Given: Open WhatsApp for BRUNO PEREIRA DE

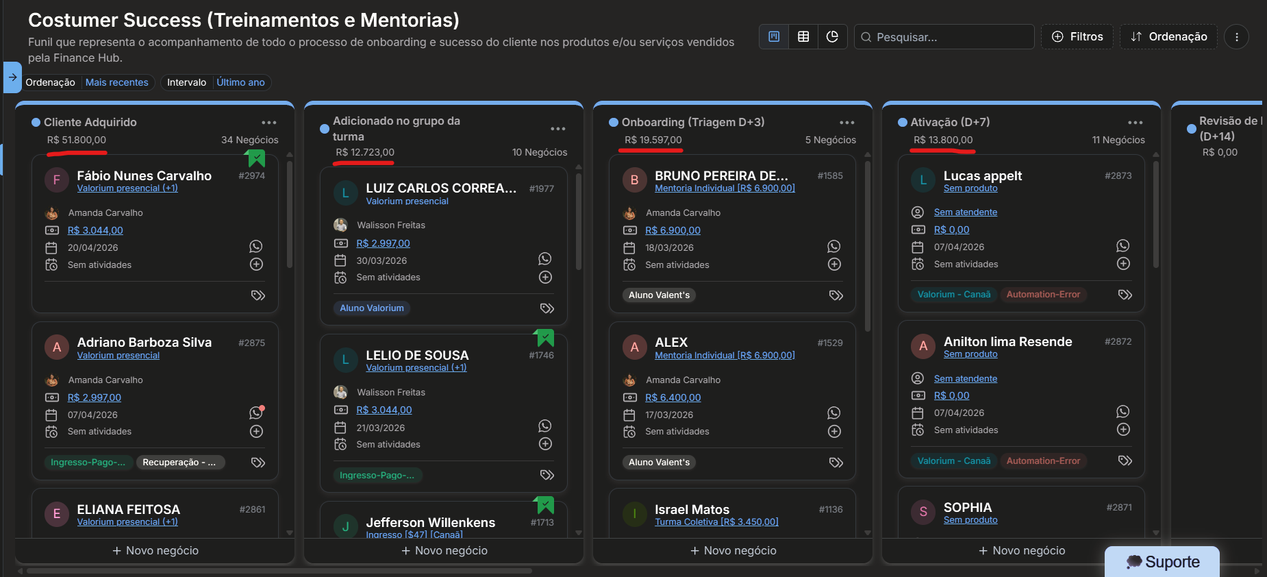Looking at the screenshot, I should click(x=834, y=246).
